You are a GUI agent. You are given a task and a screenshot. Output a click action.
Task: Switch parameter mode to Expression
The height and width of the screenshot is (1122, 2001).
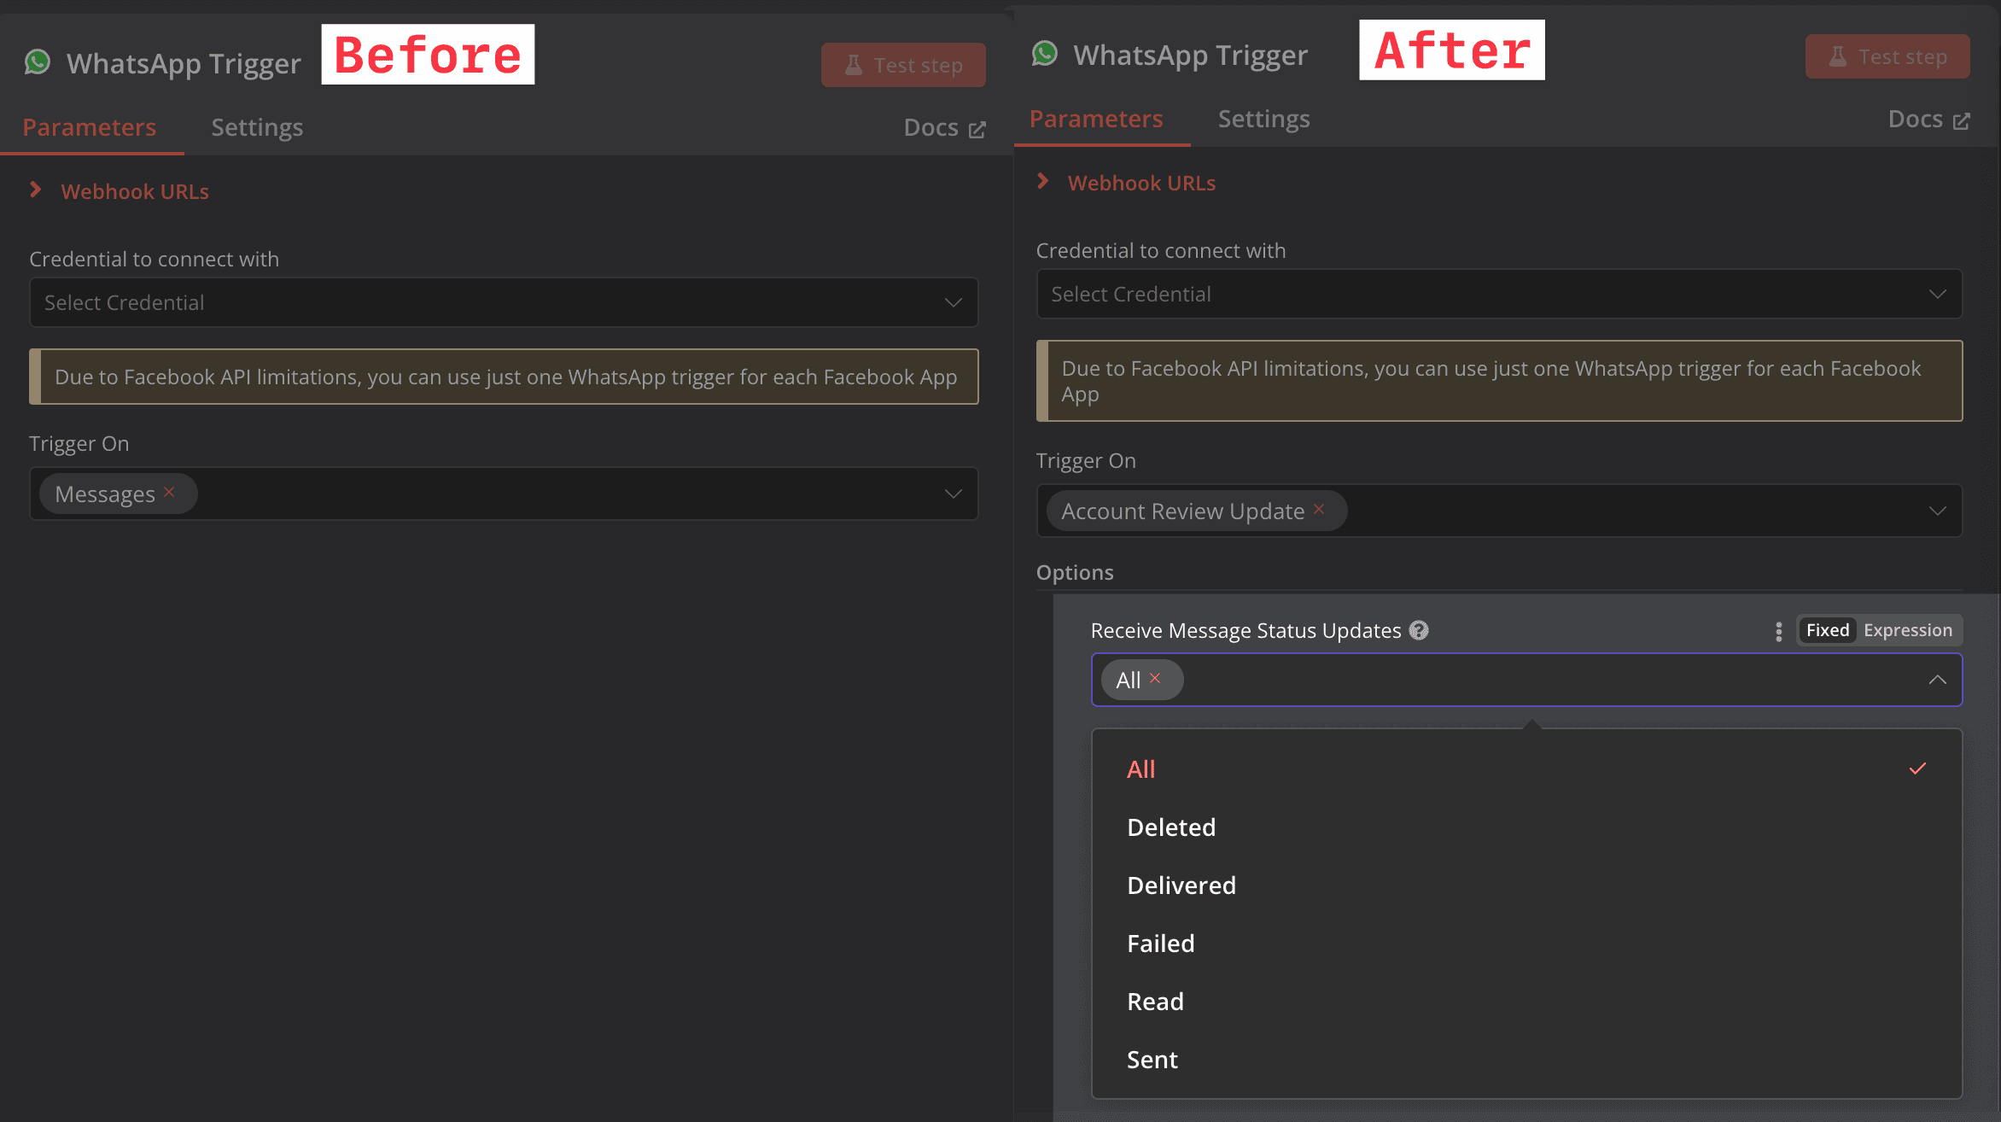[x=1908, y=630]
